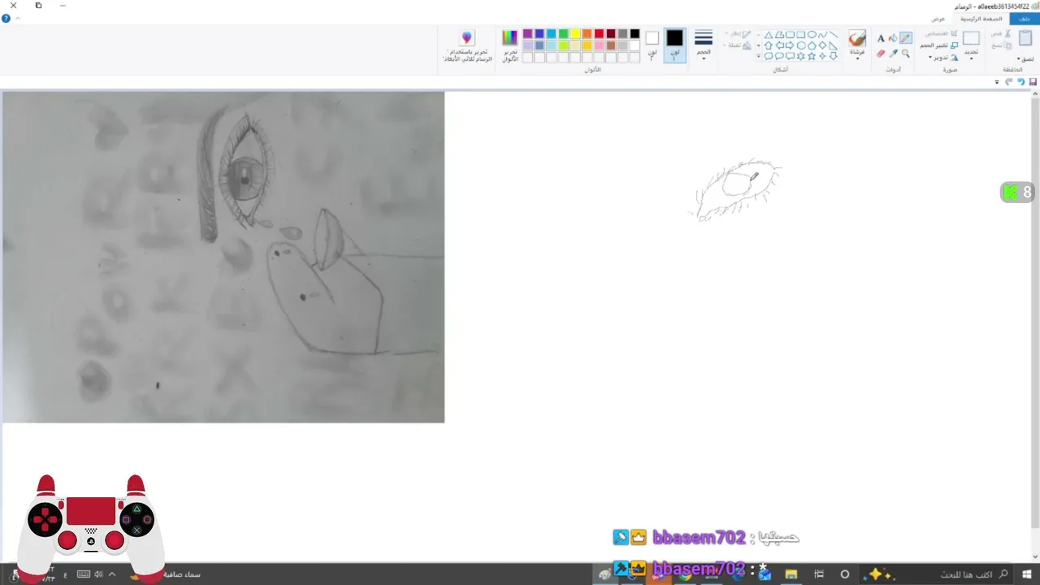Select the Fill with color bucket tool

893,38
